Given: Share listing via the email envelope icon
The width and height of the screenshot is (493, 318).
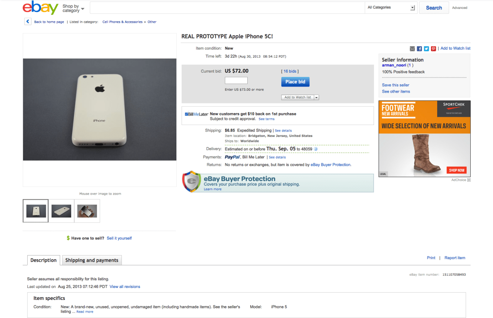Looking at the screenshot, I should pyautogui.click(x=413, y=48).
